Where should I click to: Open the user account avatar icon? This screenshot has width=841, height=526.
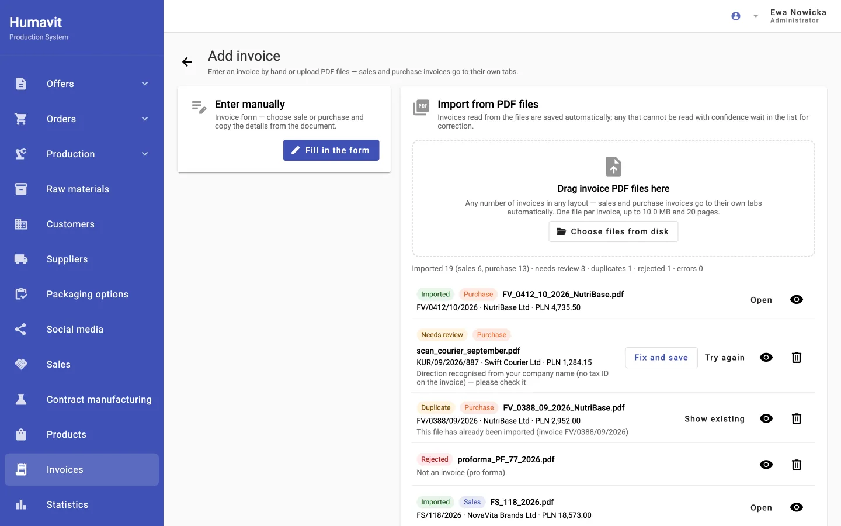click(736, 16)
